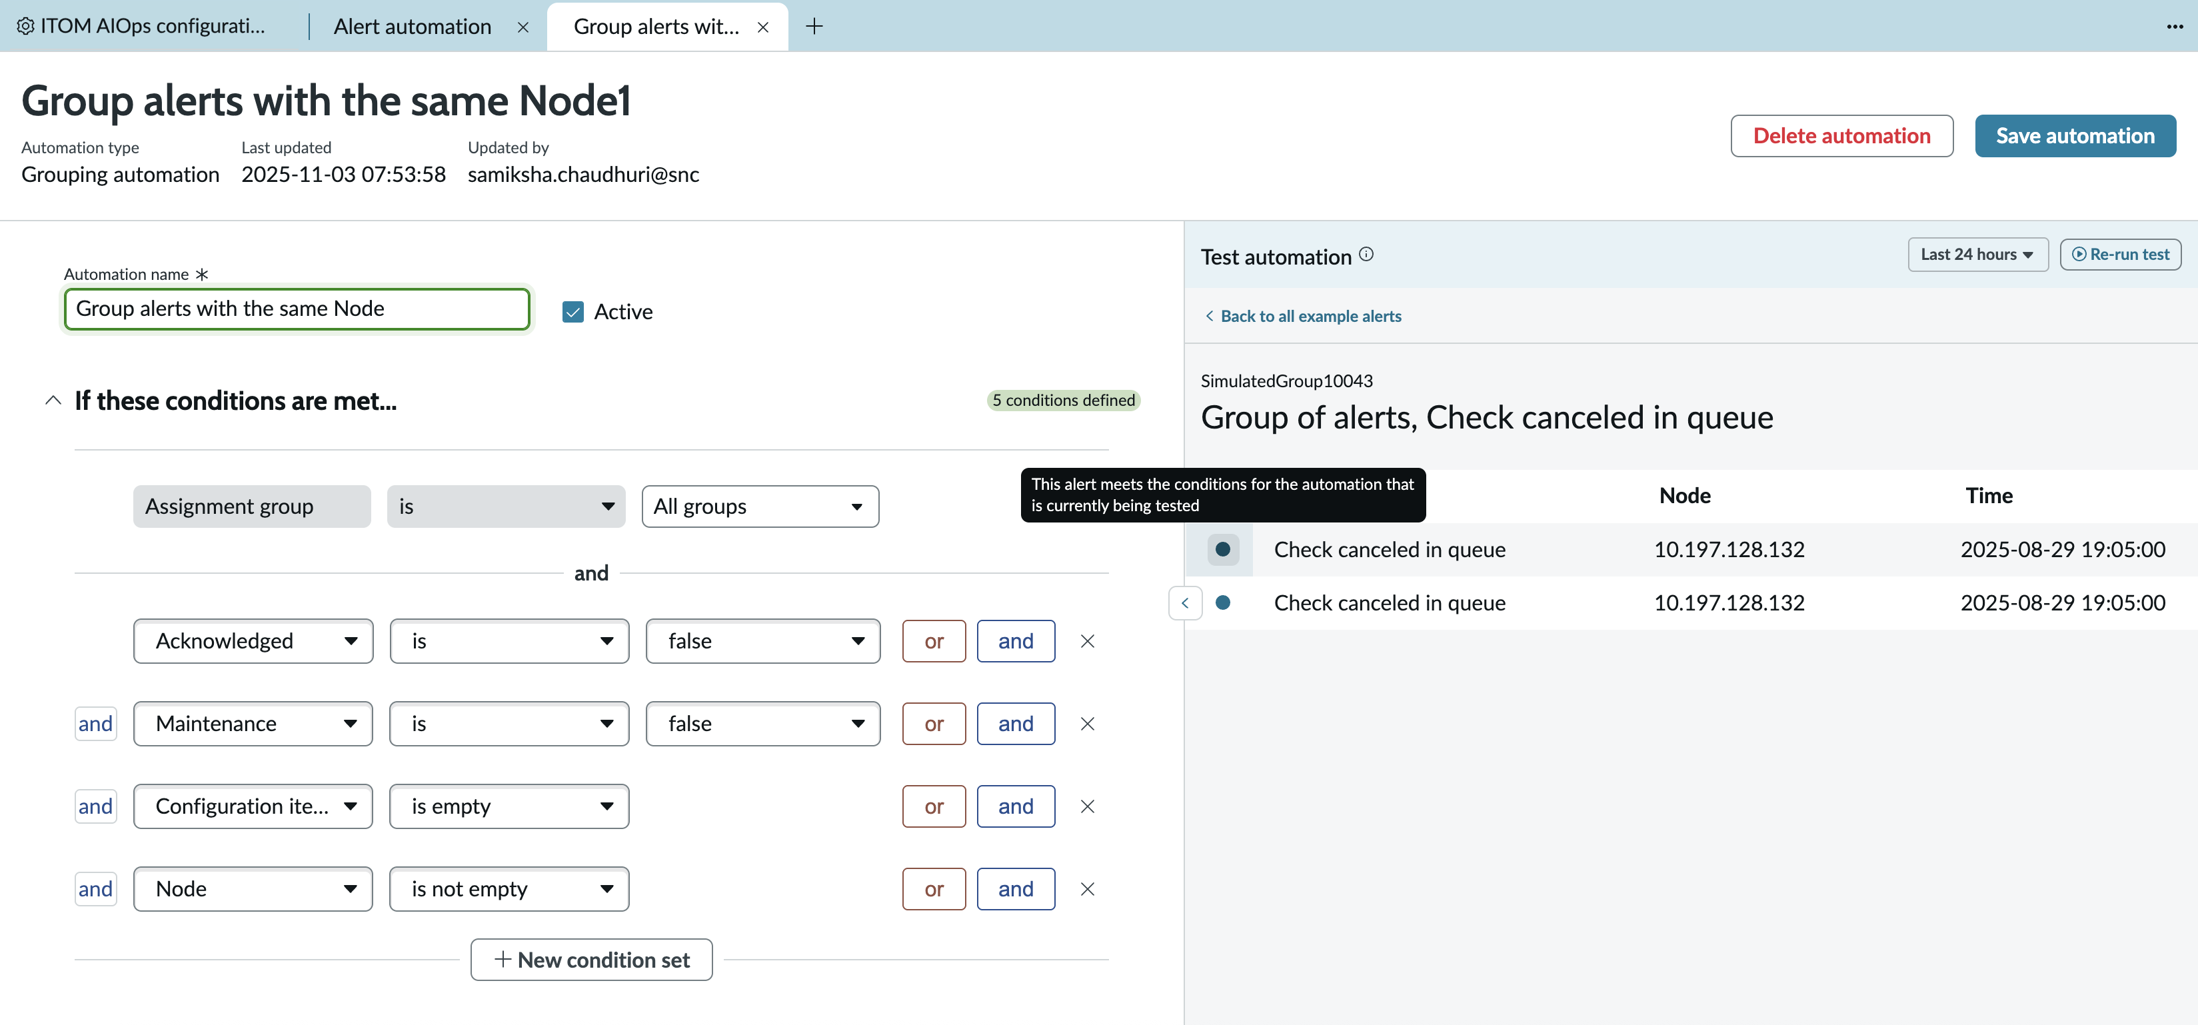Open the All groups dropdown
Screen dimensions: 2198x1025
click(759, 507)
